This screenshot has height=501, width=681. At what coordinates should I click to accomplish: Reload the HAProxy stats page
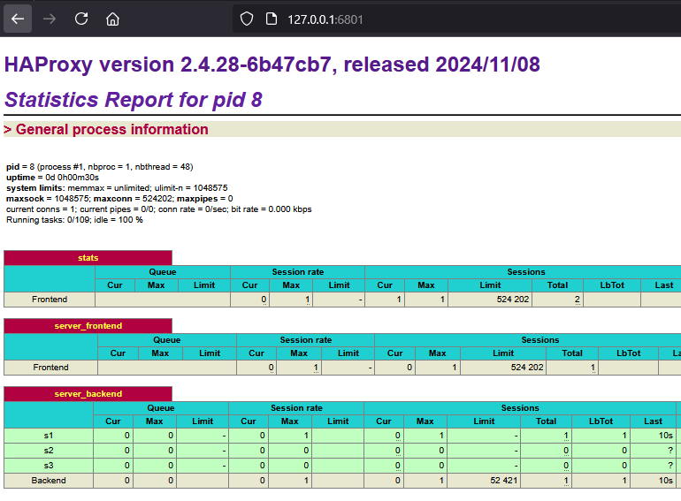pos(81,19)
